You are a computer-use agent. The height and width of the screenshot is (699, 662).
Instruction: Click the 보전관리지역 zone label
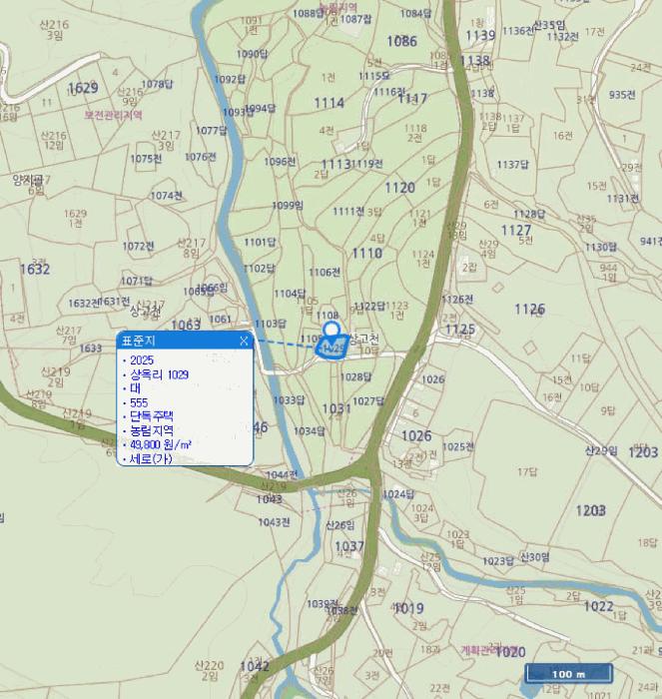coord(113,115)
